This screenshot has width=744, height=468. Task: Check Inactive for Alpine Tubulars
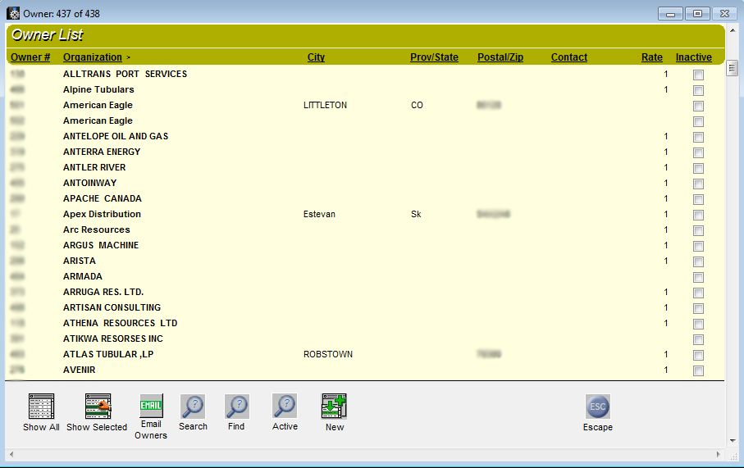698,90
